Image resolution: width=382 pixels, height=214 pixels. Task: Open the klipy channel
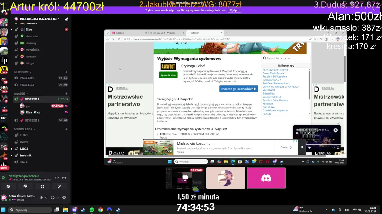click(41, 63)
